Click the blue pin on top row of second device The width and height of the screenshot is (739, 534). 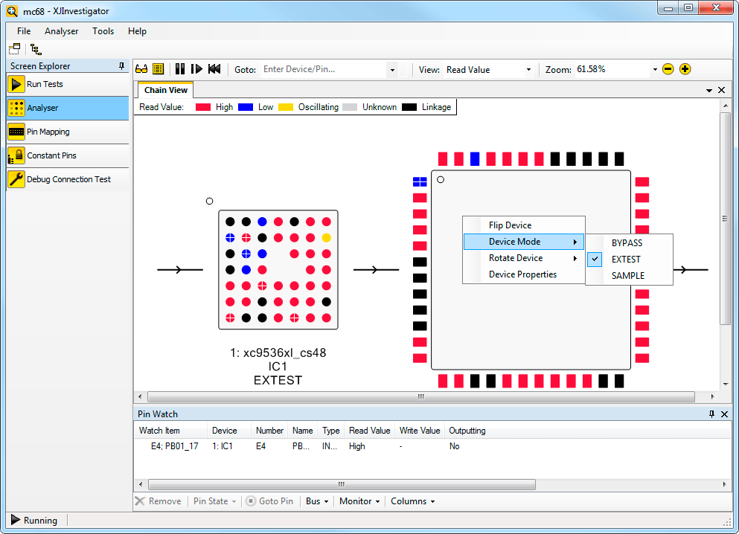(475, 158)
